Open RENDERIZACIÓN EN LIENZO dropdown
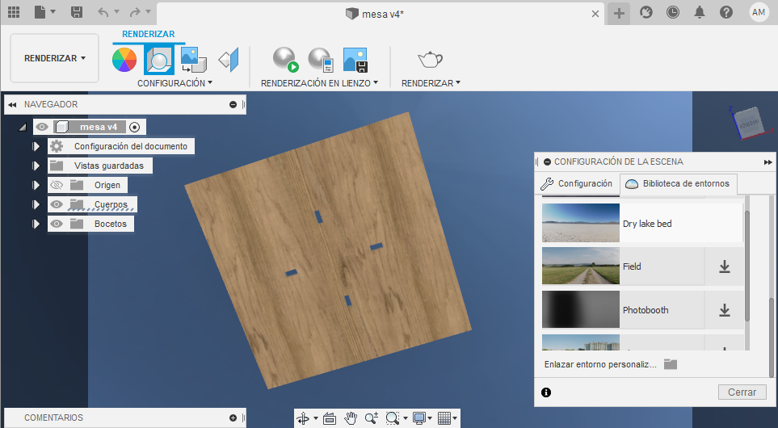778x428 pixels. tap(319, 83)
